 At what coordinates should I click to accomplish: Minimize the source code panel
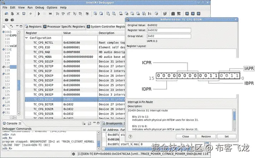[17, 26]
